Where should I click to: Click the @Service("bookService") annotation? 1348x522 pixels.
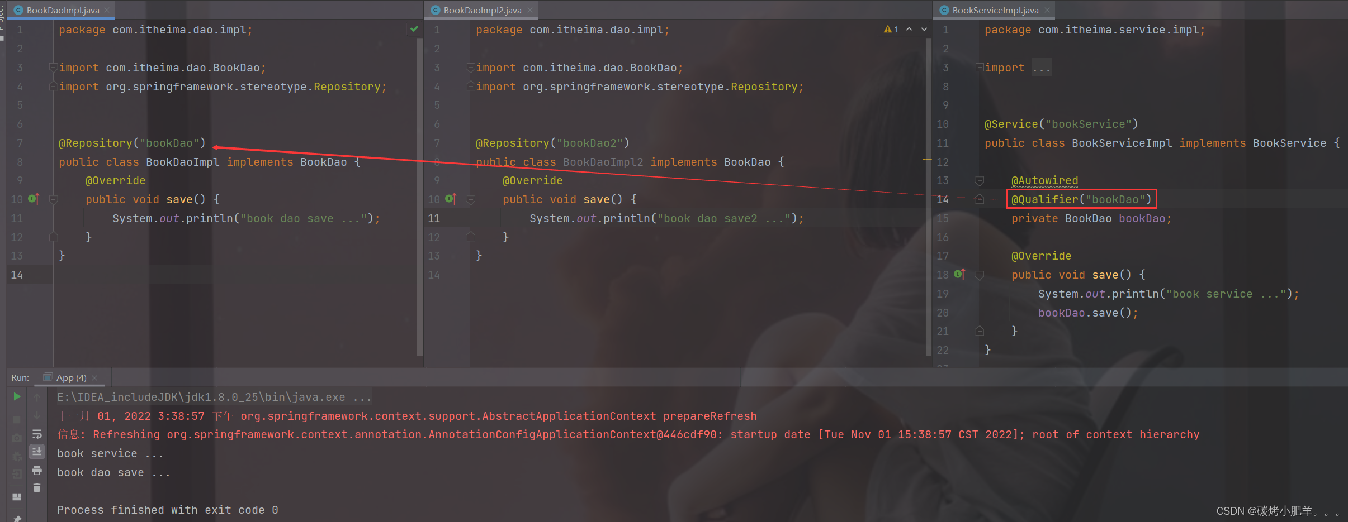click(1061, 124)
